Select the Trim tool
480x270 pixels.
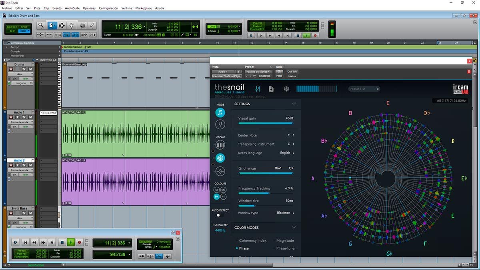click(x=52, y=26)
